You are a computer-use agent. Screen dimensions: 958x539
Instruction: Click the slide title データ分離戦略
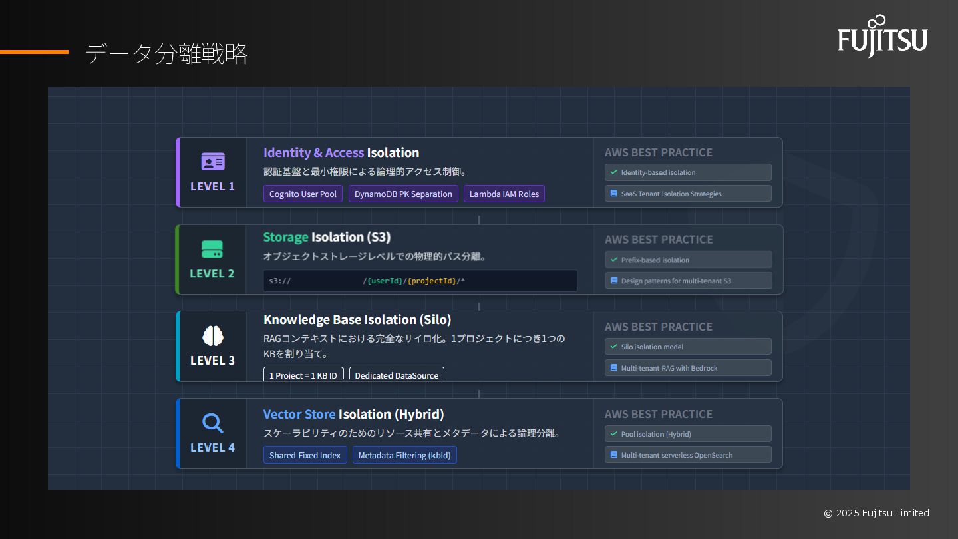pyautogui.click(x=166, y=53)
